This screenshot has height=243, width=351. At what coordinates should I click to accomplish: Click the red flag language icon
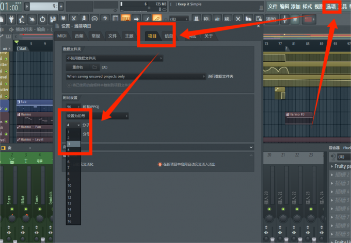(x=308, y=20)
